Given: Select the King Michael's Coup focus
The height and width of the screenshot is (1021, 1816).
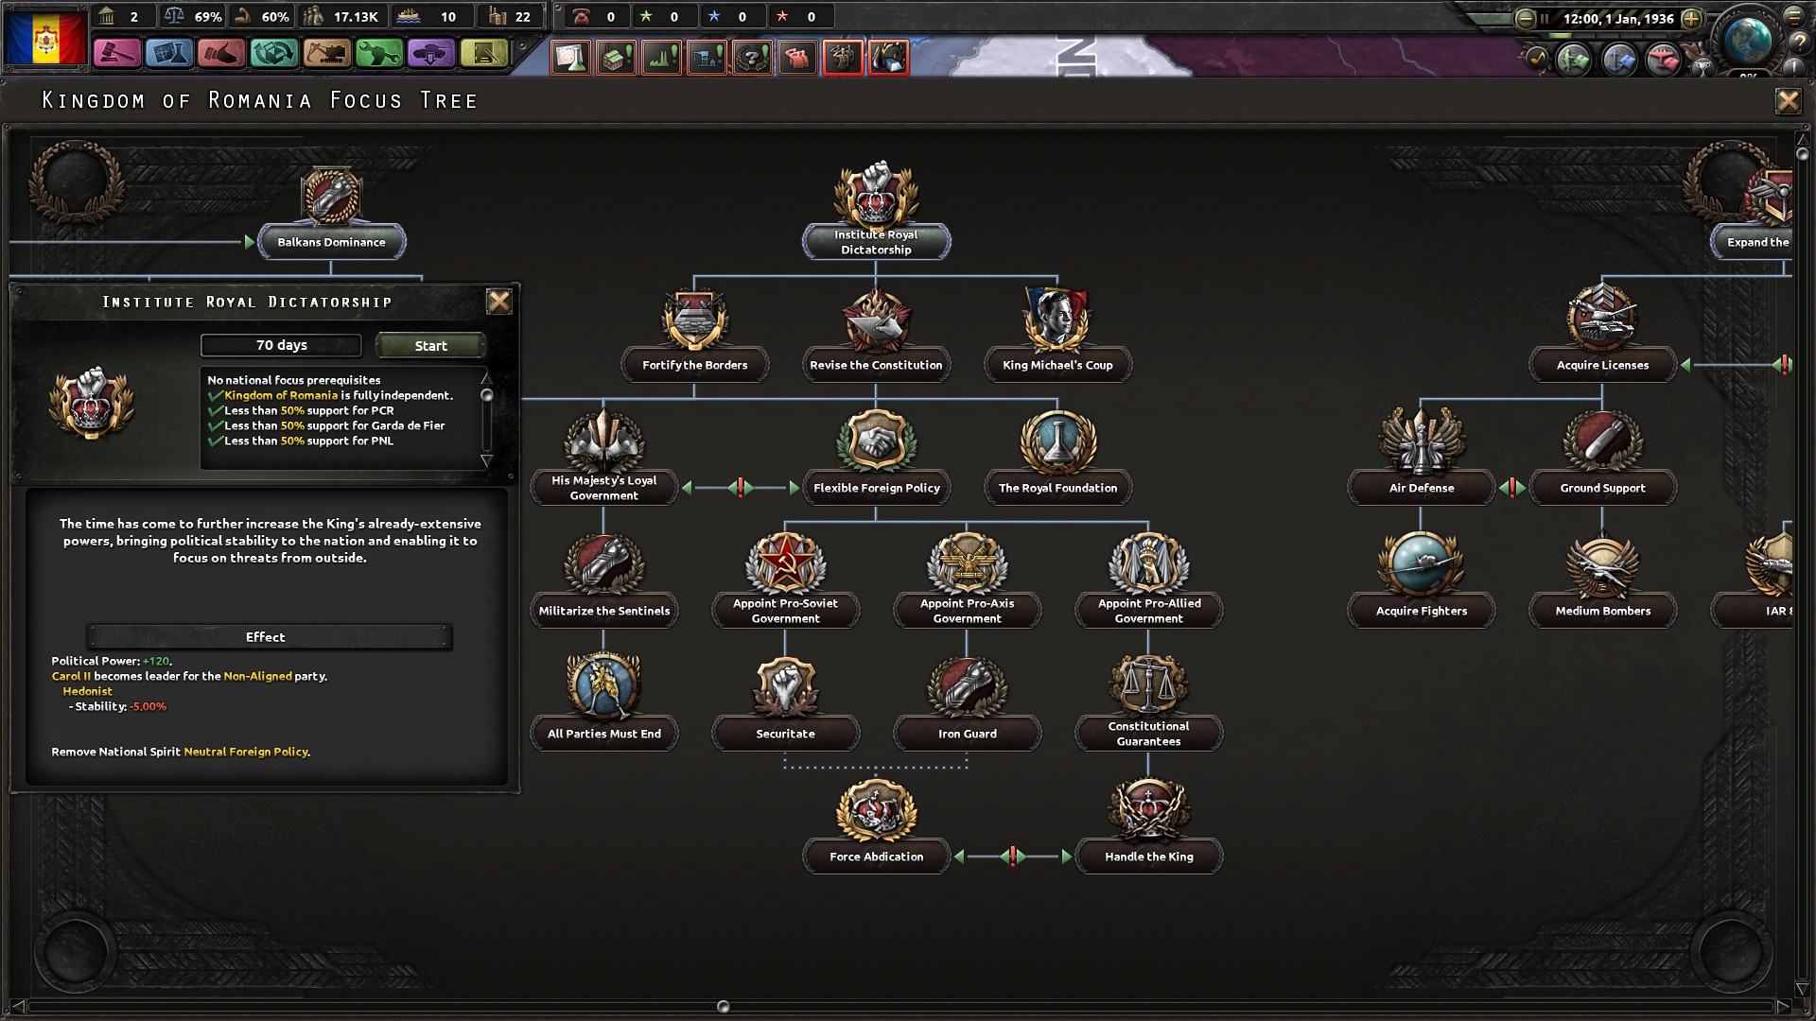Looking at the screenshot, I should (1057, 365).
